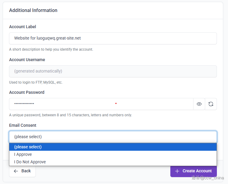Pick the highlighted "(please select)" list option

tap(28, 147)
